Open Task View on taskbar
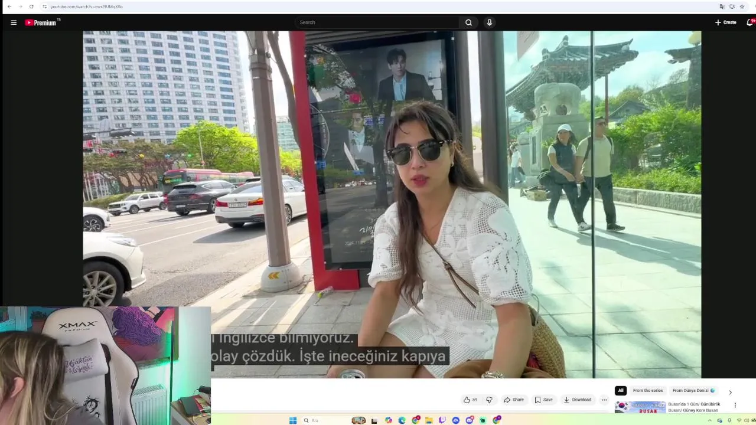Image resolution: width=756 pixels, height=425 pixels. point(374,420)
